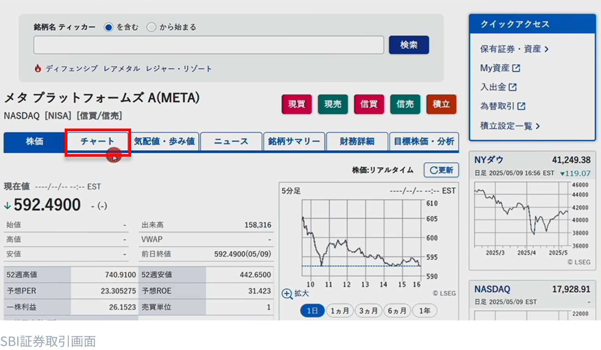
Task: Click the current price 592.4900
Action: pos(47,205)
